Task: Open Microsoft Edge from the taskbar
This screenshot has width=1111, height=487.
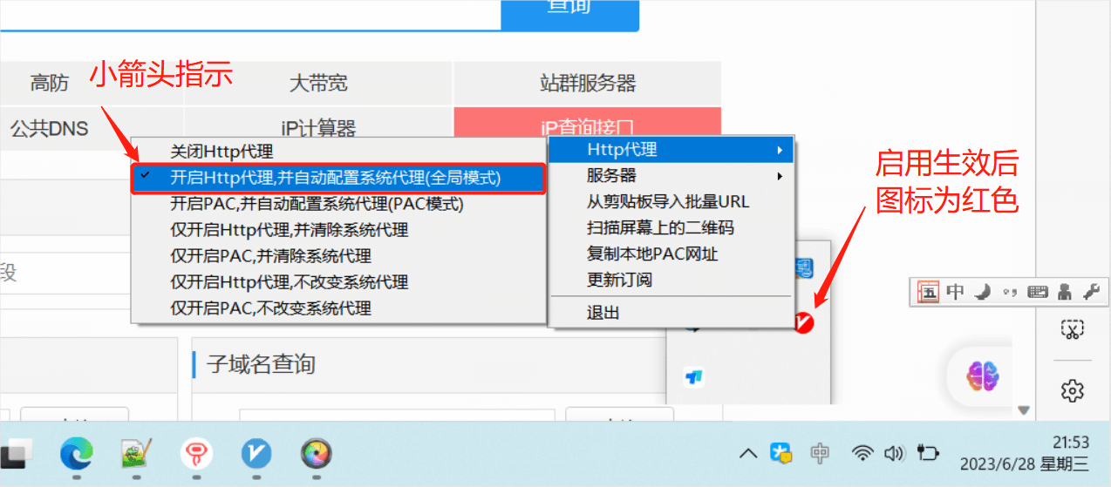Action: (77, 453)
